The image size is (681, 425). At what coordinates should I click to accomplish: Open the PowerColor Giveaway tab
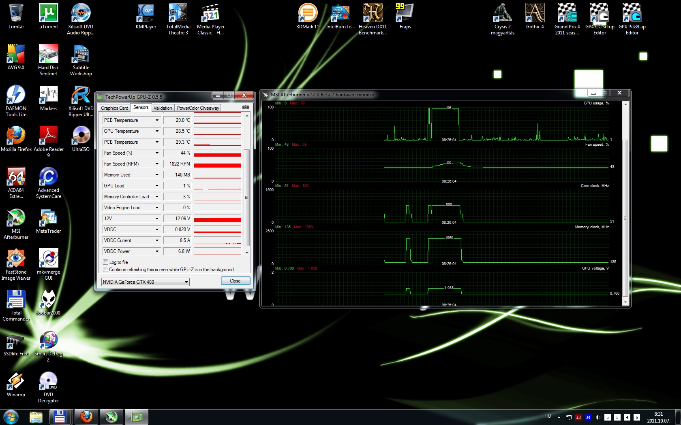pos(198,108)
